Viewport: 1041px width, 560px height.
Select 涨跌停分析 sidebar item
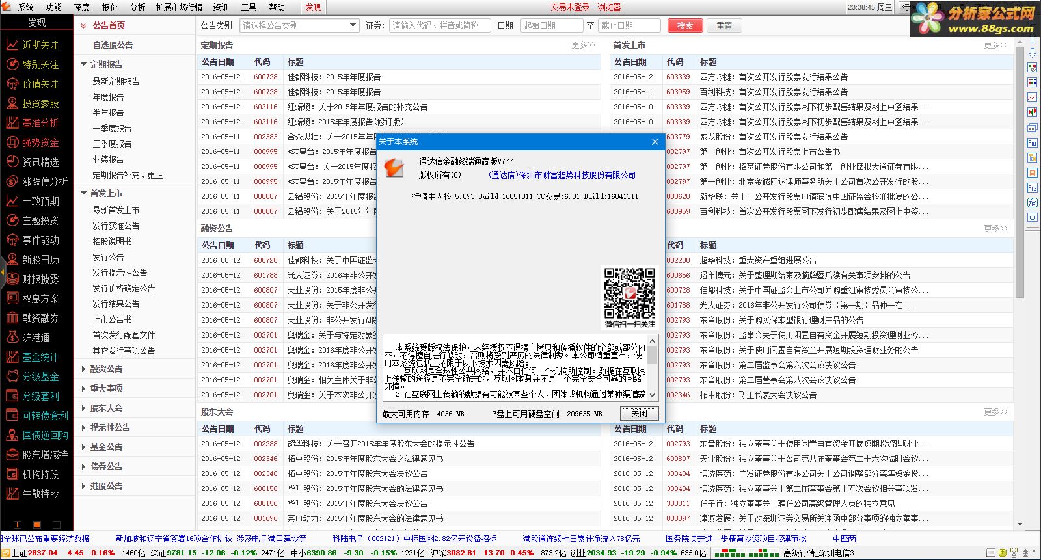36,181
